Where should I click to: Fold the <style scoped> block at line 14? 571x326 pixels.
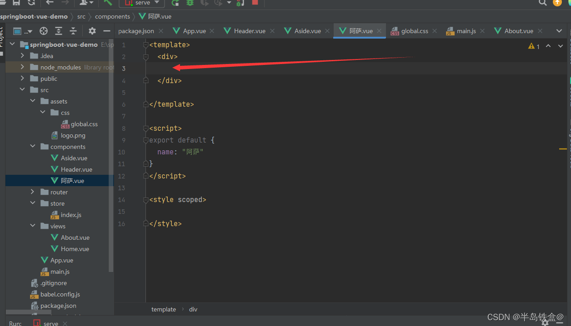[x=145, y=200]
